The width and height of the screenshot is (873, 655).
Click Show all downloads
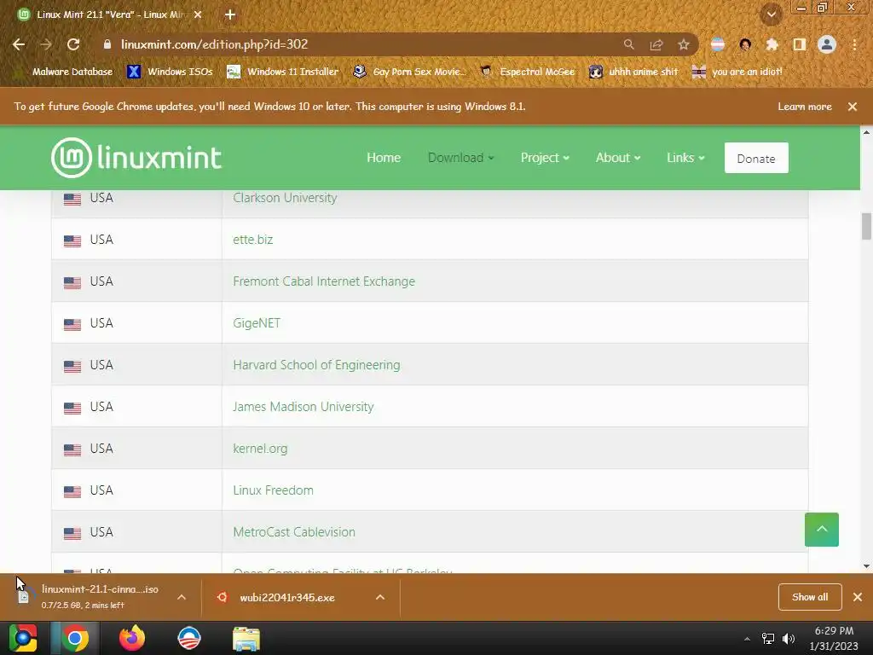click(810, 597)
